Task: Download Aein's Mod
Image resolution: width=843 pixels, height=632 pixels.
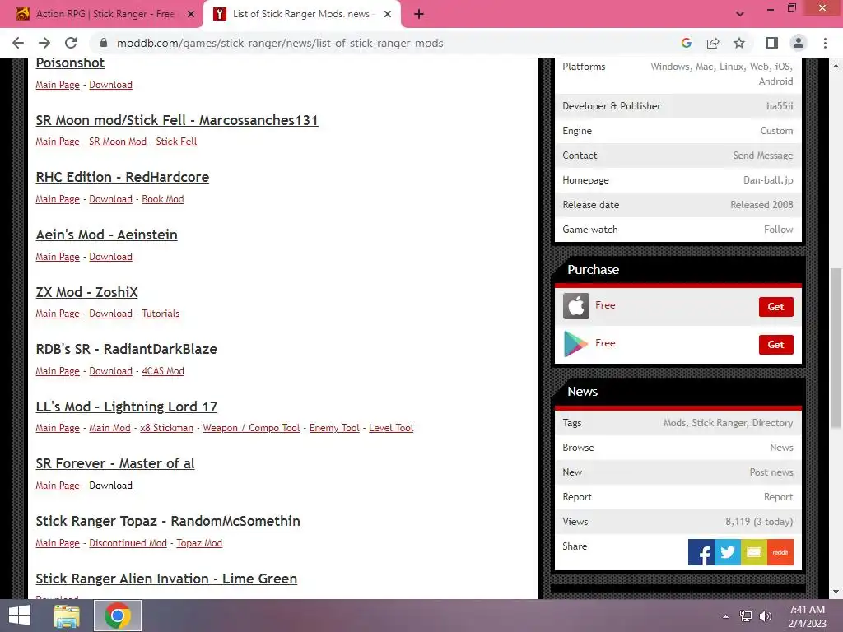Action: (x=111, y=257)
